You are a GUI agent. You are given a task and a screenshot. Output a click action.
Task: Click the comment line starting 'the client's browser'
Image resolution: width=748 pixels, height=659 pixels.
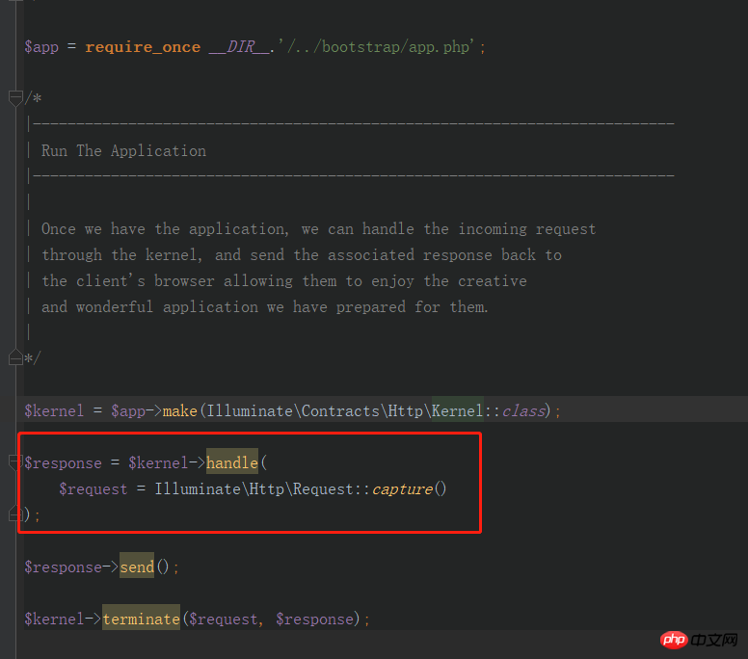pos(283,281)
